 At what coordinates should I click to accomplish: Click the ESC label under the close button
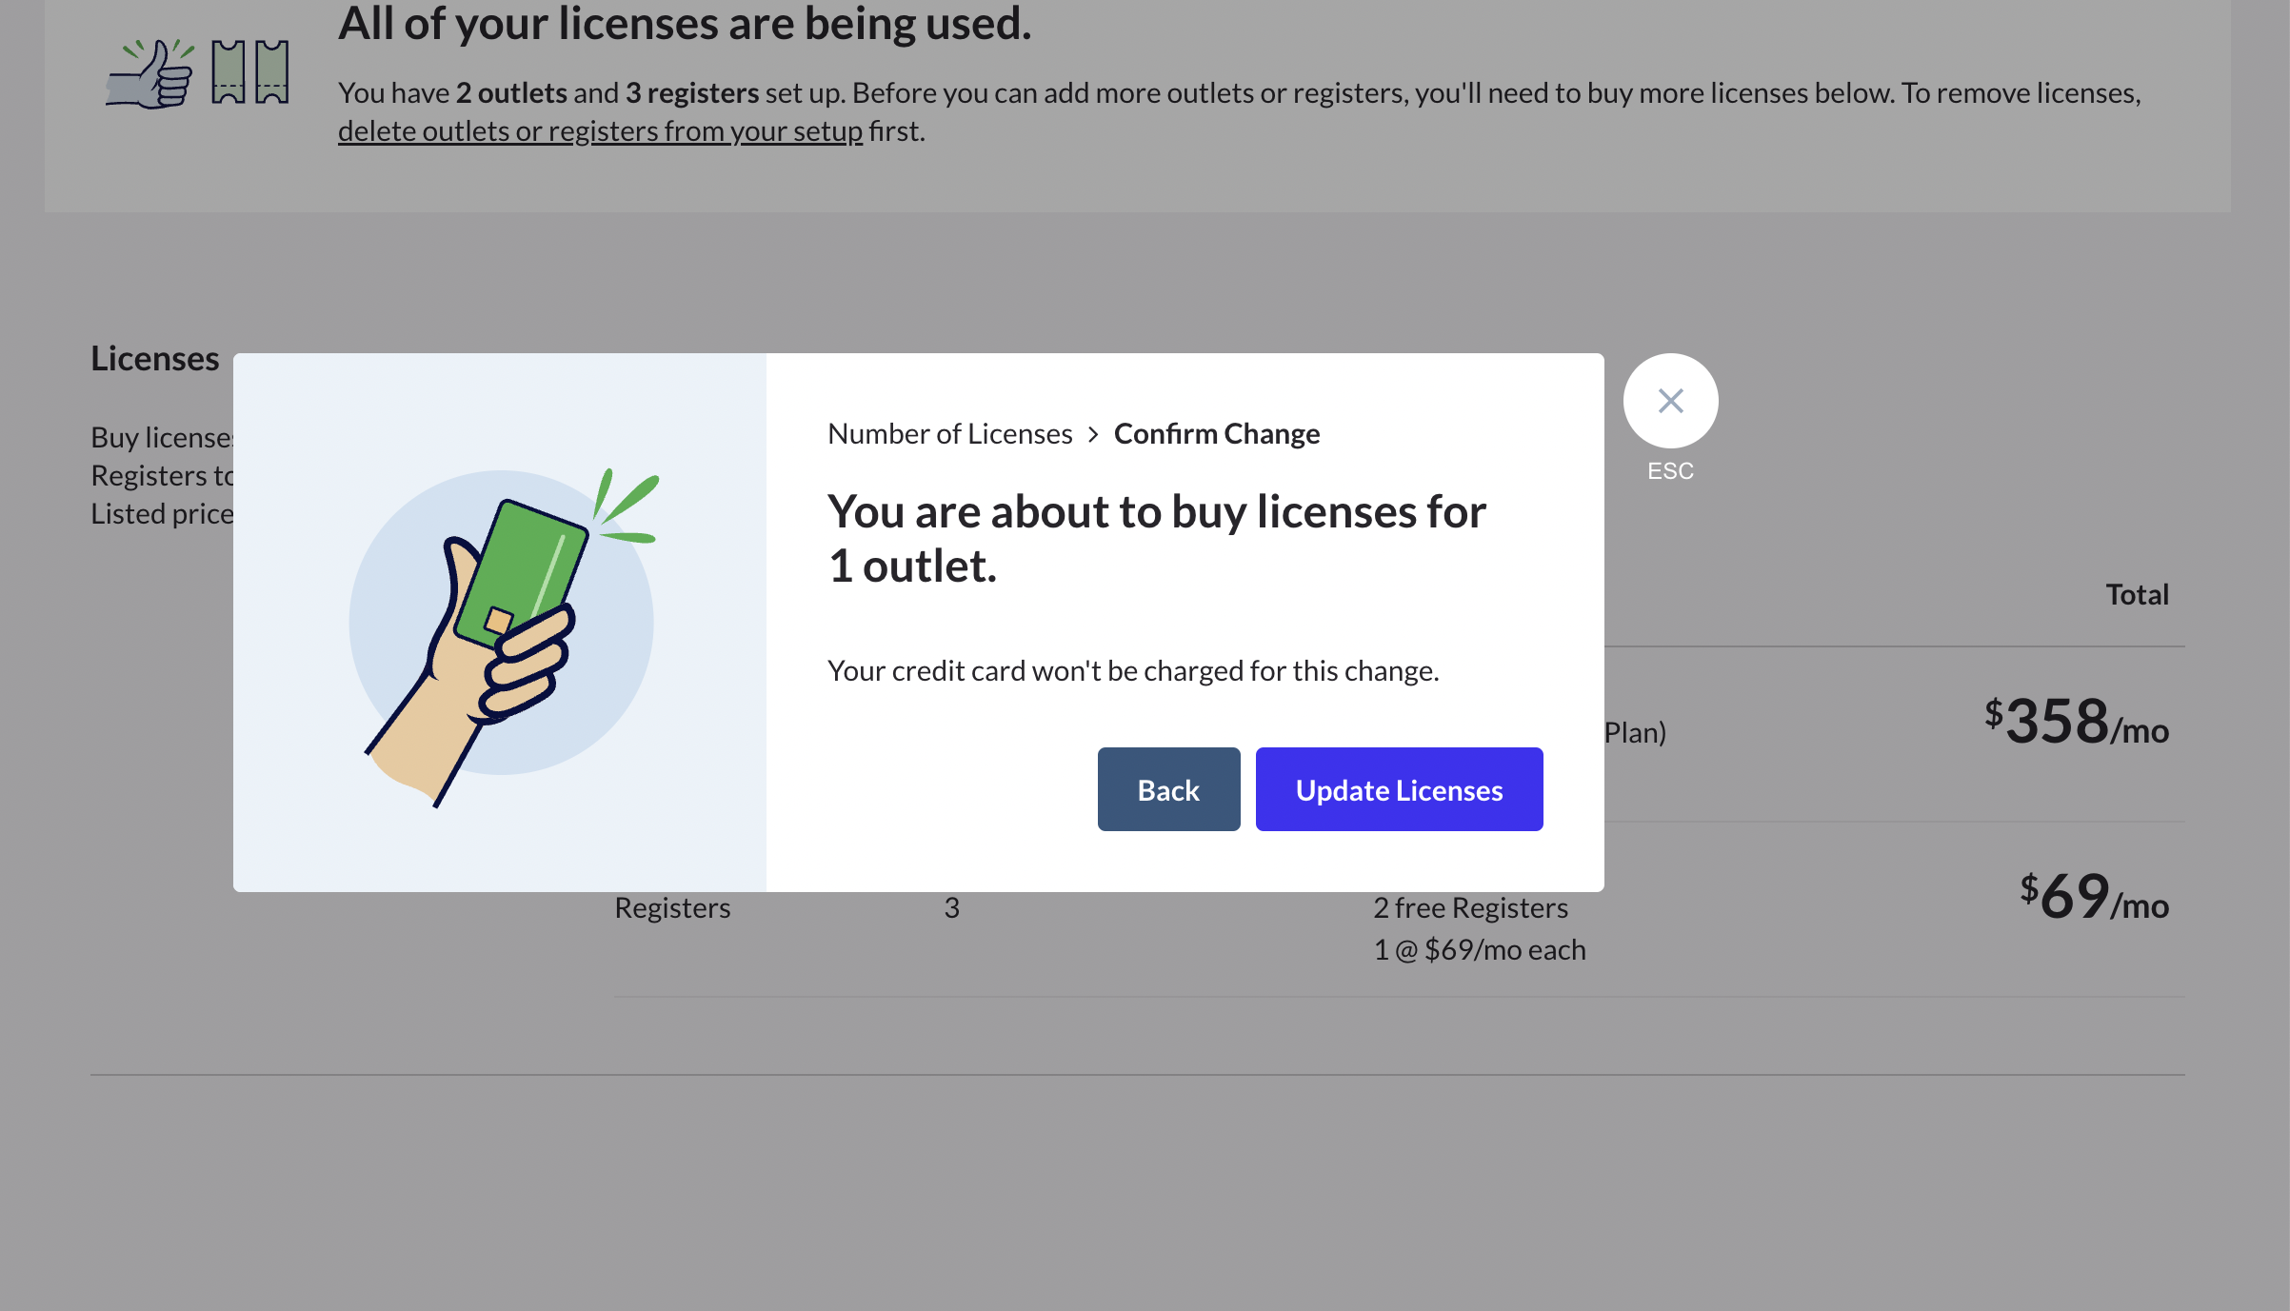pos(1670,471)
